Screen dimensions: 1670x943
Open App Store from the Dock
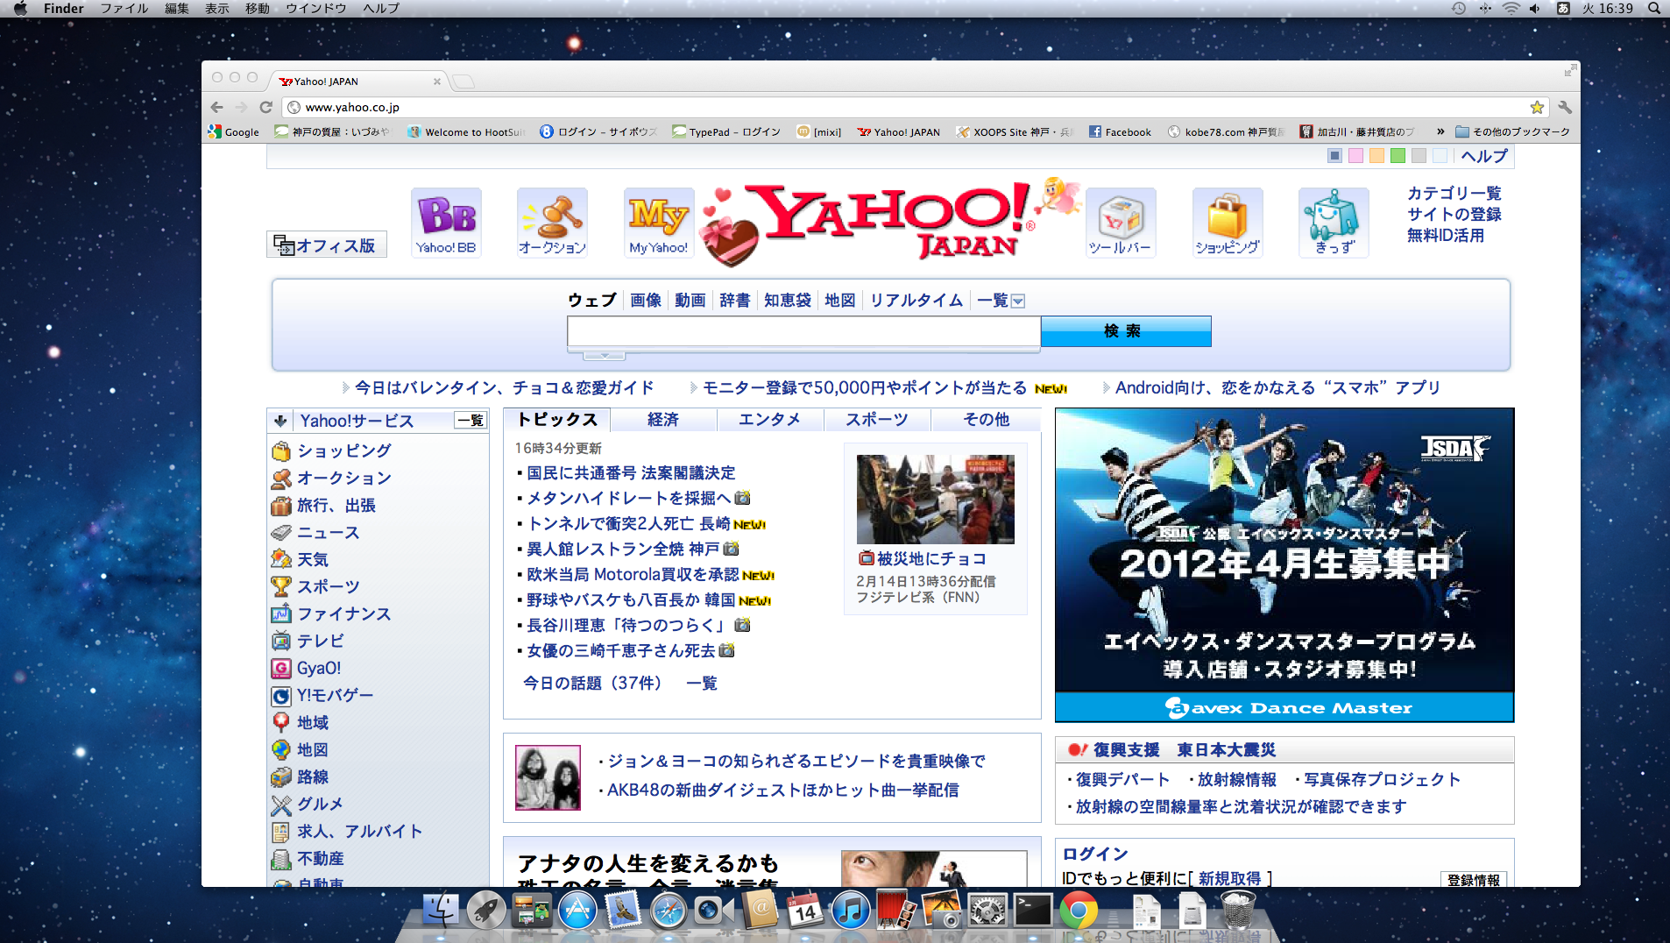coord(577,911)
